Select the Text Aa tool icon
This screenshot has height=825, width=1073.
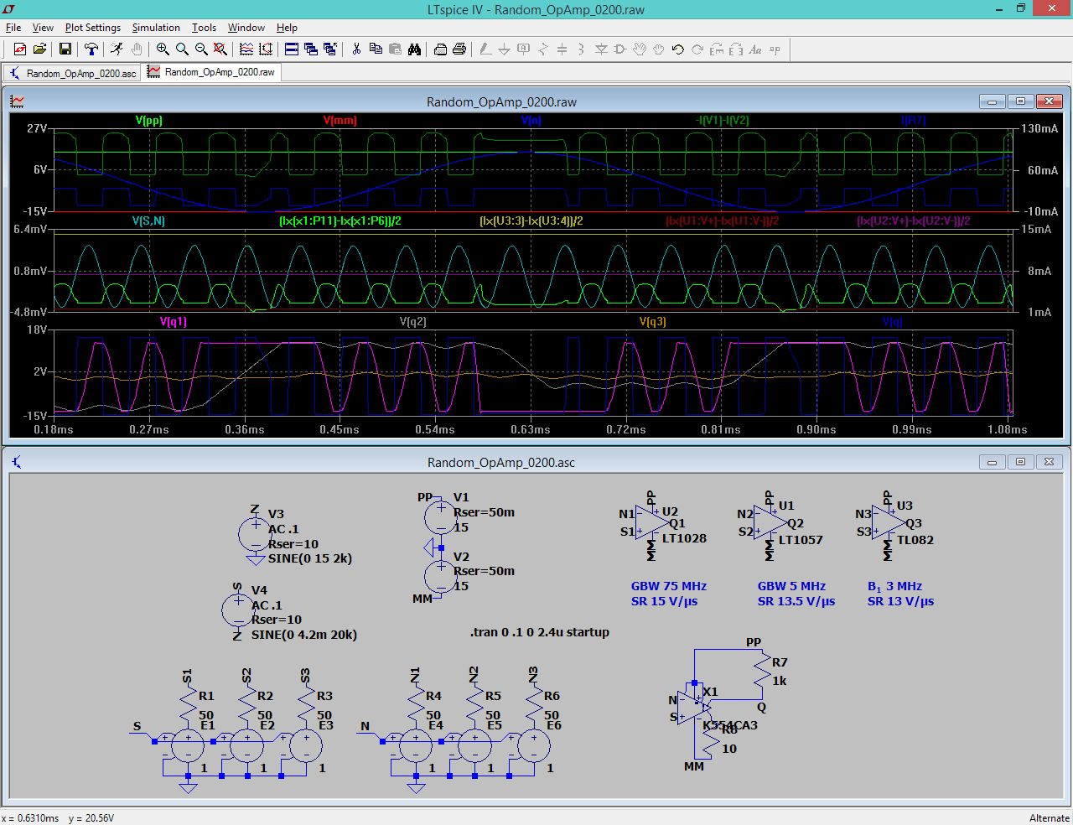(755, 49)
